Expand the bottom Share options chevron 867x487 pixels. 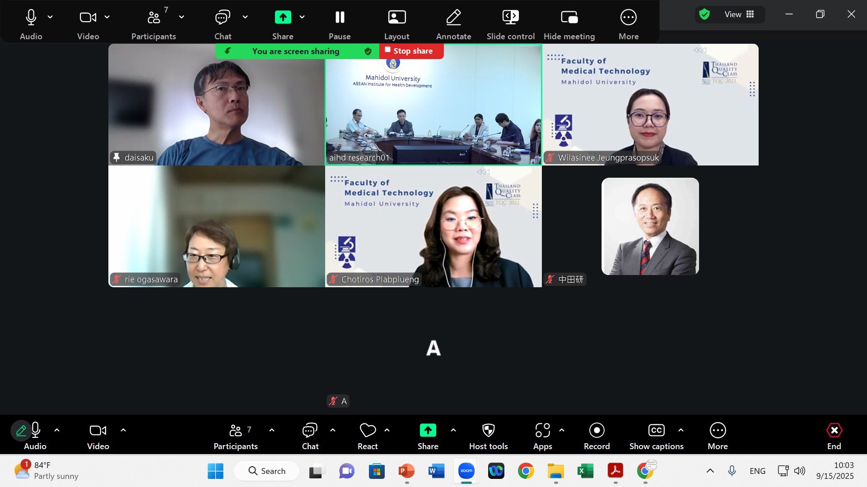[453, 430]
